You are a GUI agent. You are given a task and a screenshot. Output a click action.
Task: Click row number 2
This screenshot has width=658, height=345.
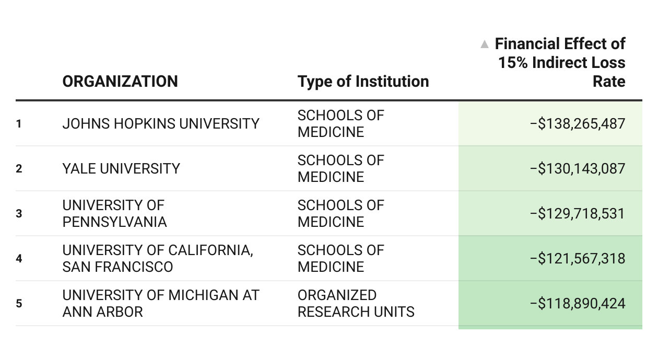click(19, 169)
